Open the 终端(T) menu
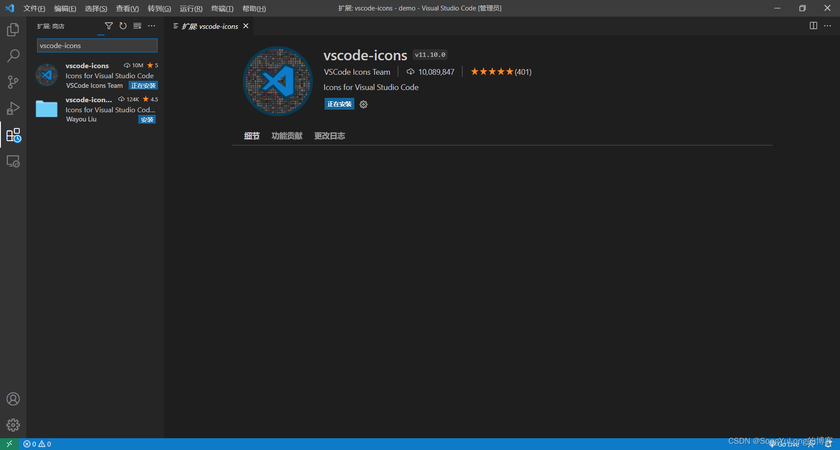Image resolution: width=840 pixels, height=450 pixels. tap(222, 9)
